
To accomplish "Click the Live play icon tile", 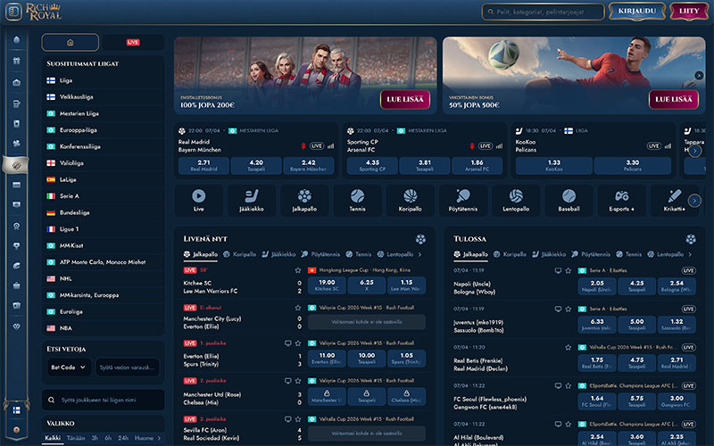I will tap(199, 200).
